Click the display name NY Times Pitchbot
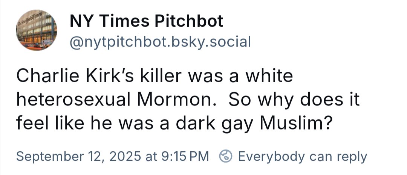This screenshot has height=175, width=407. click(147, 22)
